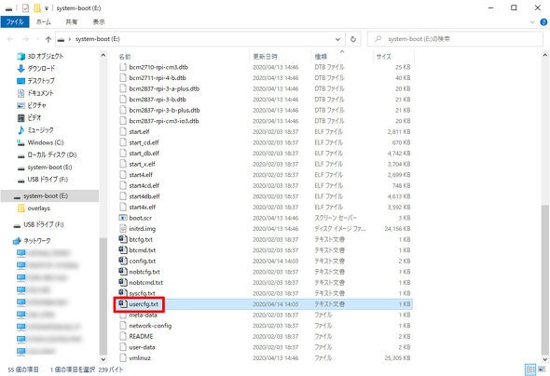
Task: Click the navigation pane scroll down arrow
Action: [103, 359]
